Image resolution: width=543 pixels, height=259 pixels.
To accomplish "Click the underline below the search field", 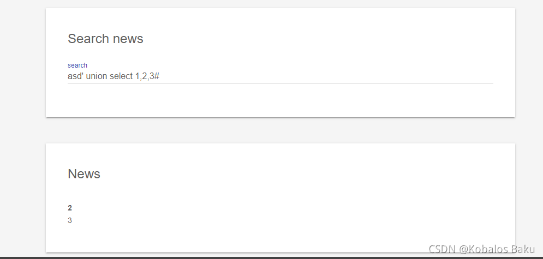I will click(280, 83).
